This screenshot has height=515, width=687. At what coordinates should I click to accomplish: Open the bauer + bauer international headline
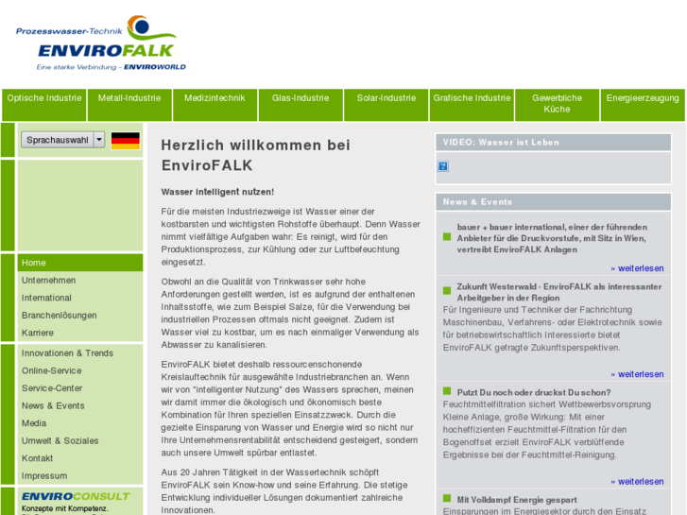coord(552,238)
